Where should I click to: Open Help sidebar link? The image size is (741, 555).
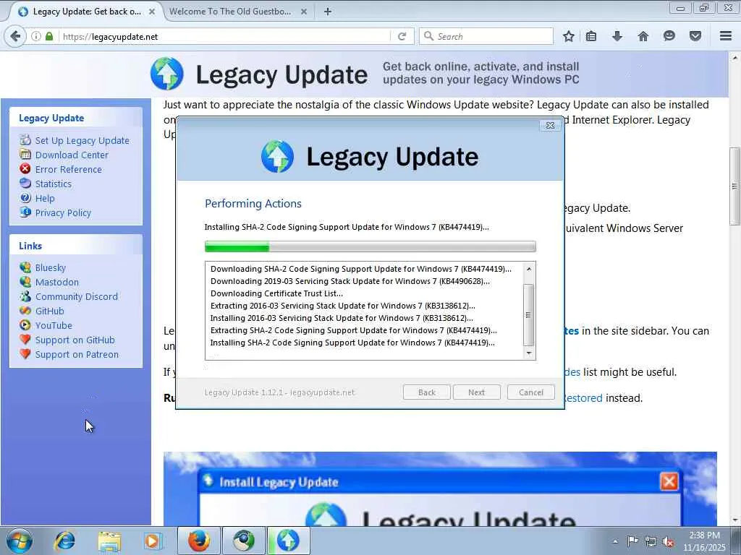(x=45, y=198)
